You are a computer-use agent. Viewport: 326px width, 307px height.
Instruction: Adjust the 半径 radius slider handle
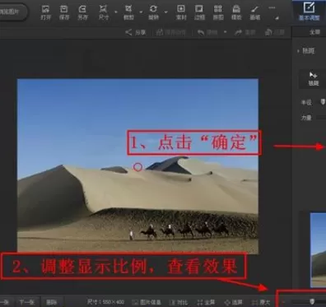[323, 101]
